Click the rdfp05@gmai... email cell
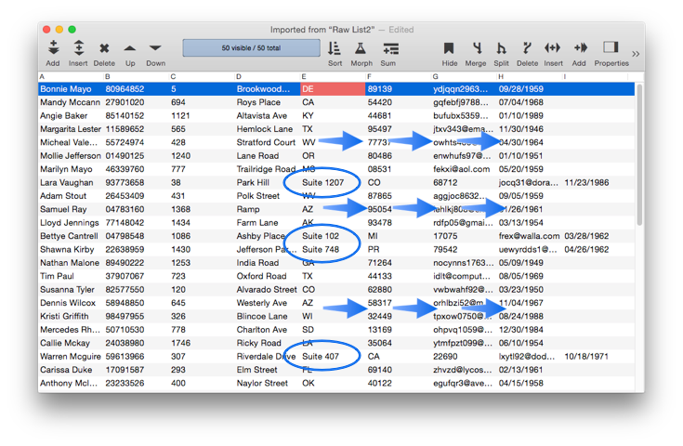The height and width of the screenshot is (446, 683). pyautogui.click(x=464, y=223)
